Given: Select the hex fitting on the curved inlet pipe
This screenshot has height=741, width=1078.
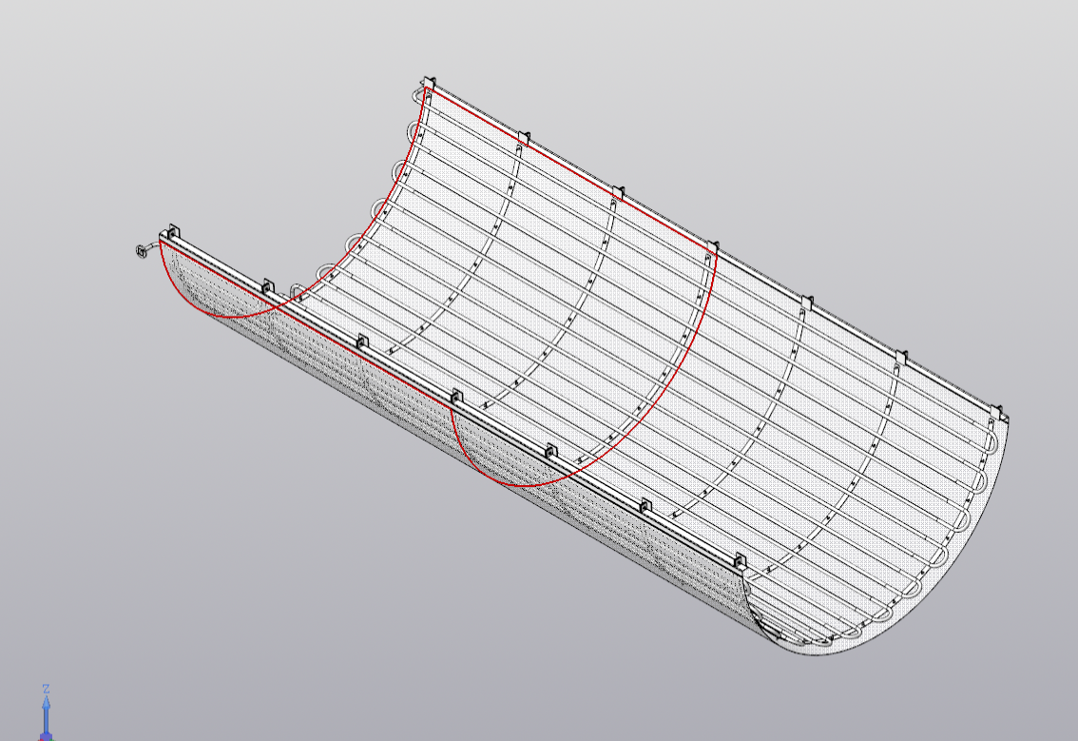Looking at the screenshot, I should tap(142, 251).
